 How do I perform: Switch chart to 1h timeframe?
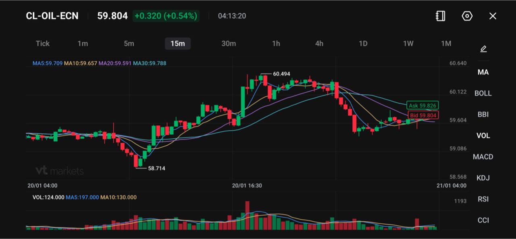276,44
